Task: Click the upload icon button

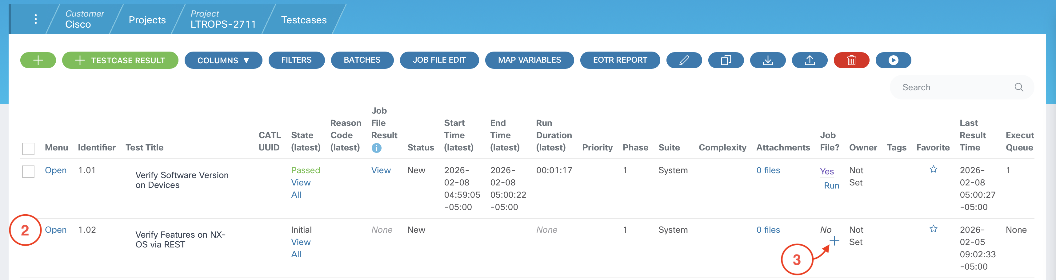Action: coord(809,60)
